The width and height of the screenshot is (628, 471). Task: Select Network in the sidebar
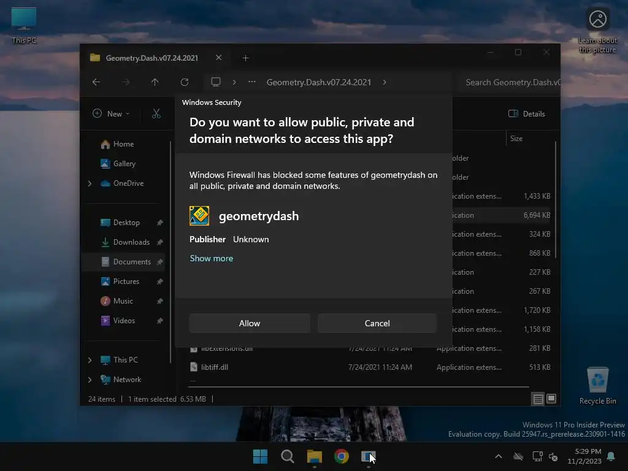[x=127, y=379]
